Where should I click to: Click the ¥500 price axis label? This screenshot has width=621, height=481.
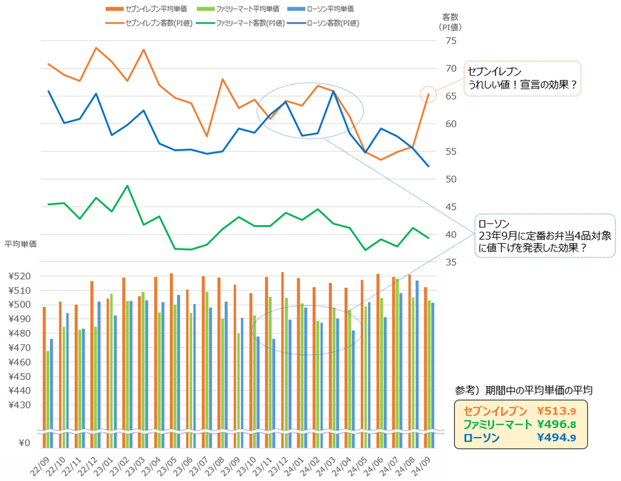coord(20,305)
